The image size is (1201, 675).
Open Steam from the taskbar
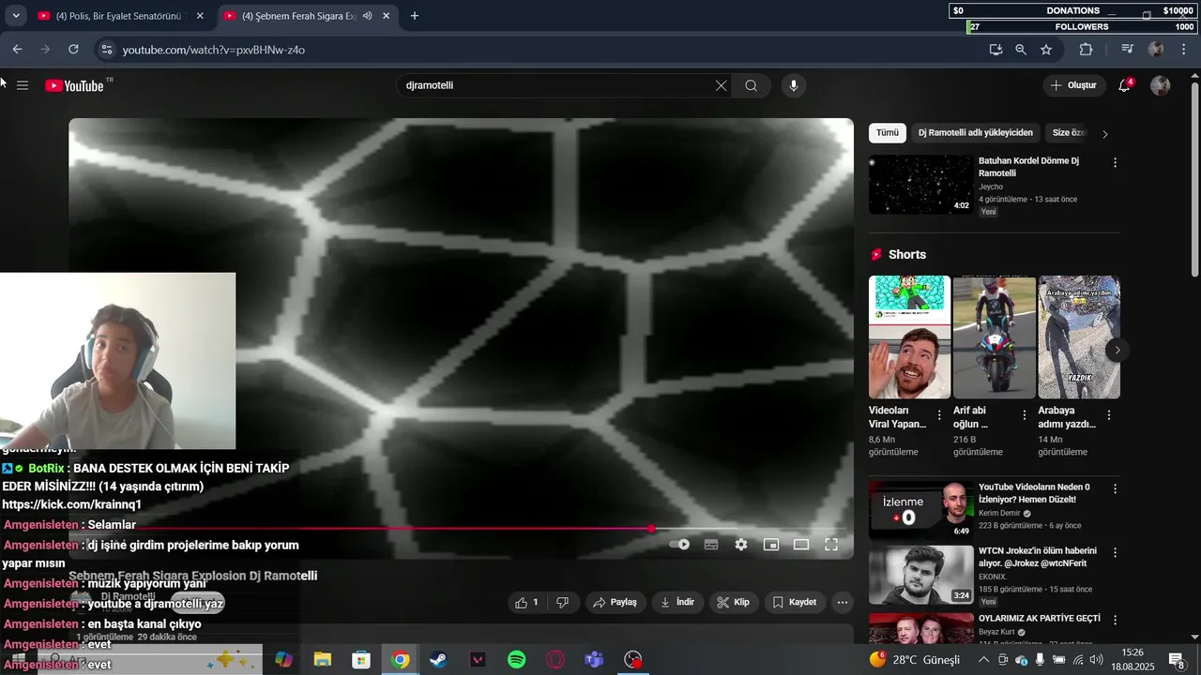pyautogui.click(x=438, y=660)
